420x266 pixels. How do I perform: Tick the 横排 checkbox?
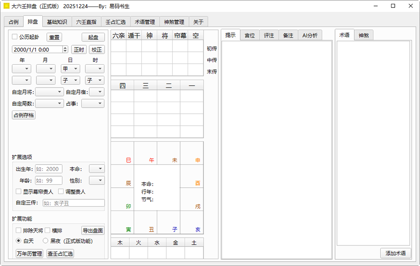point(48,230)
